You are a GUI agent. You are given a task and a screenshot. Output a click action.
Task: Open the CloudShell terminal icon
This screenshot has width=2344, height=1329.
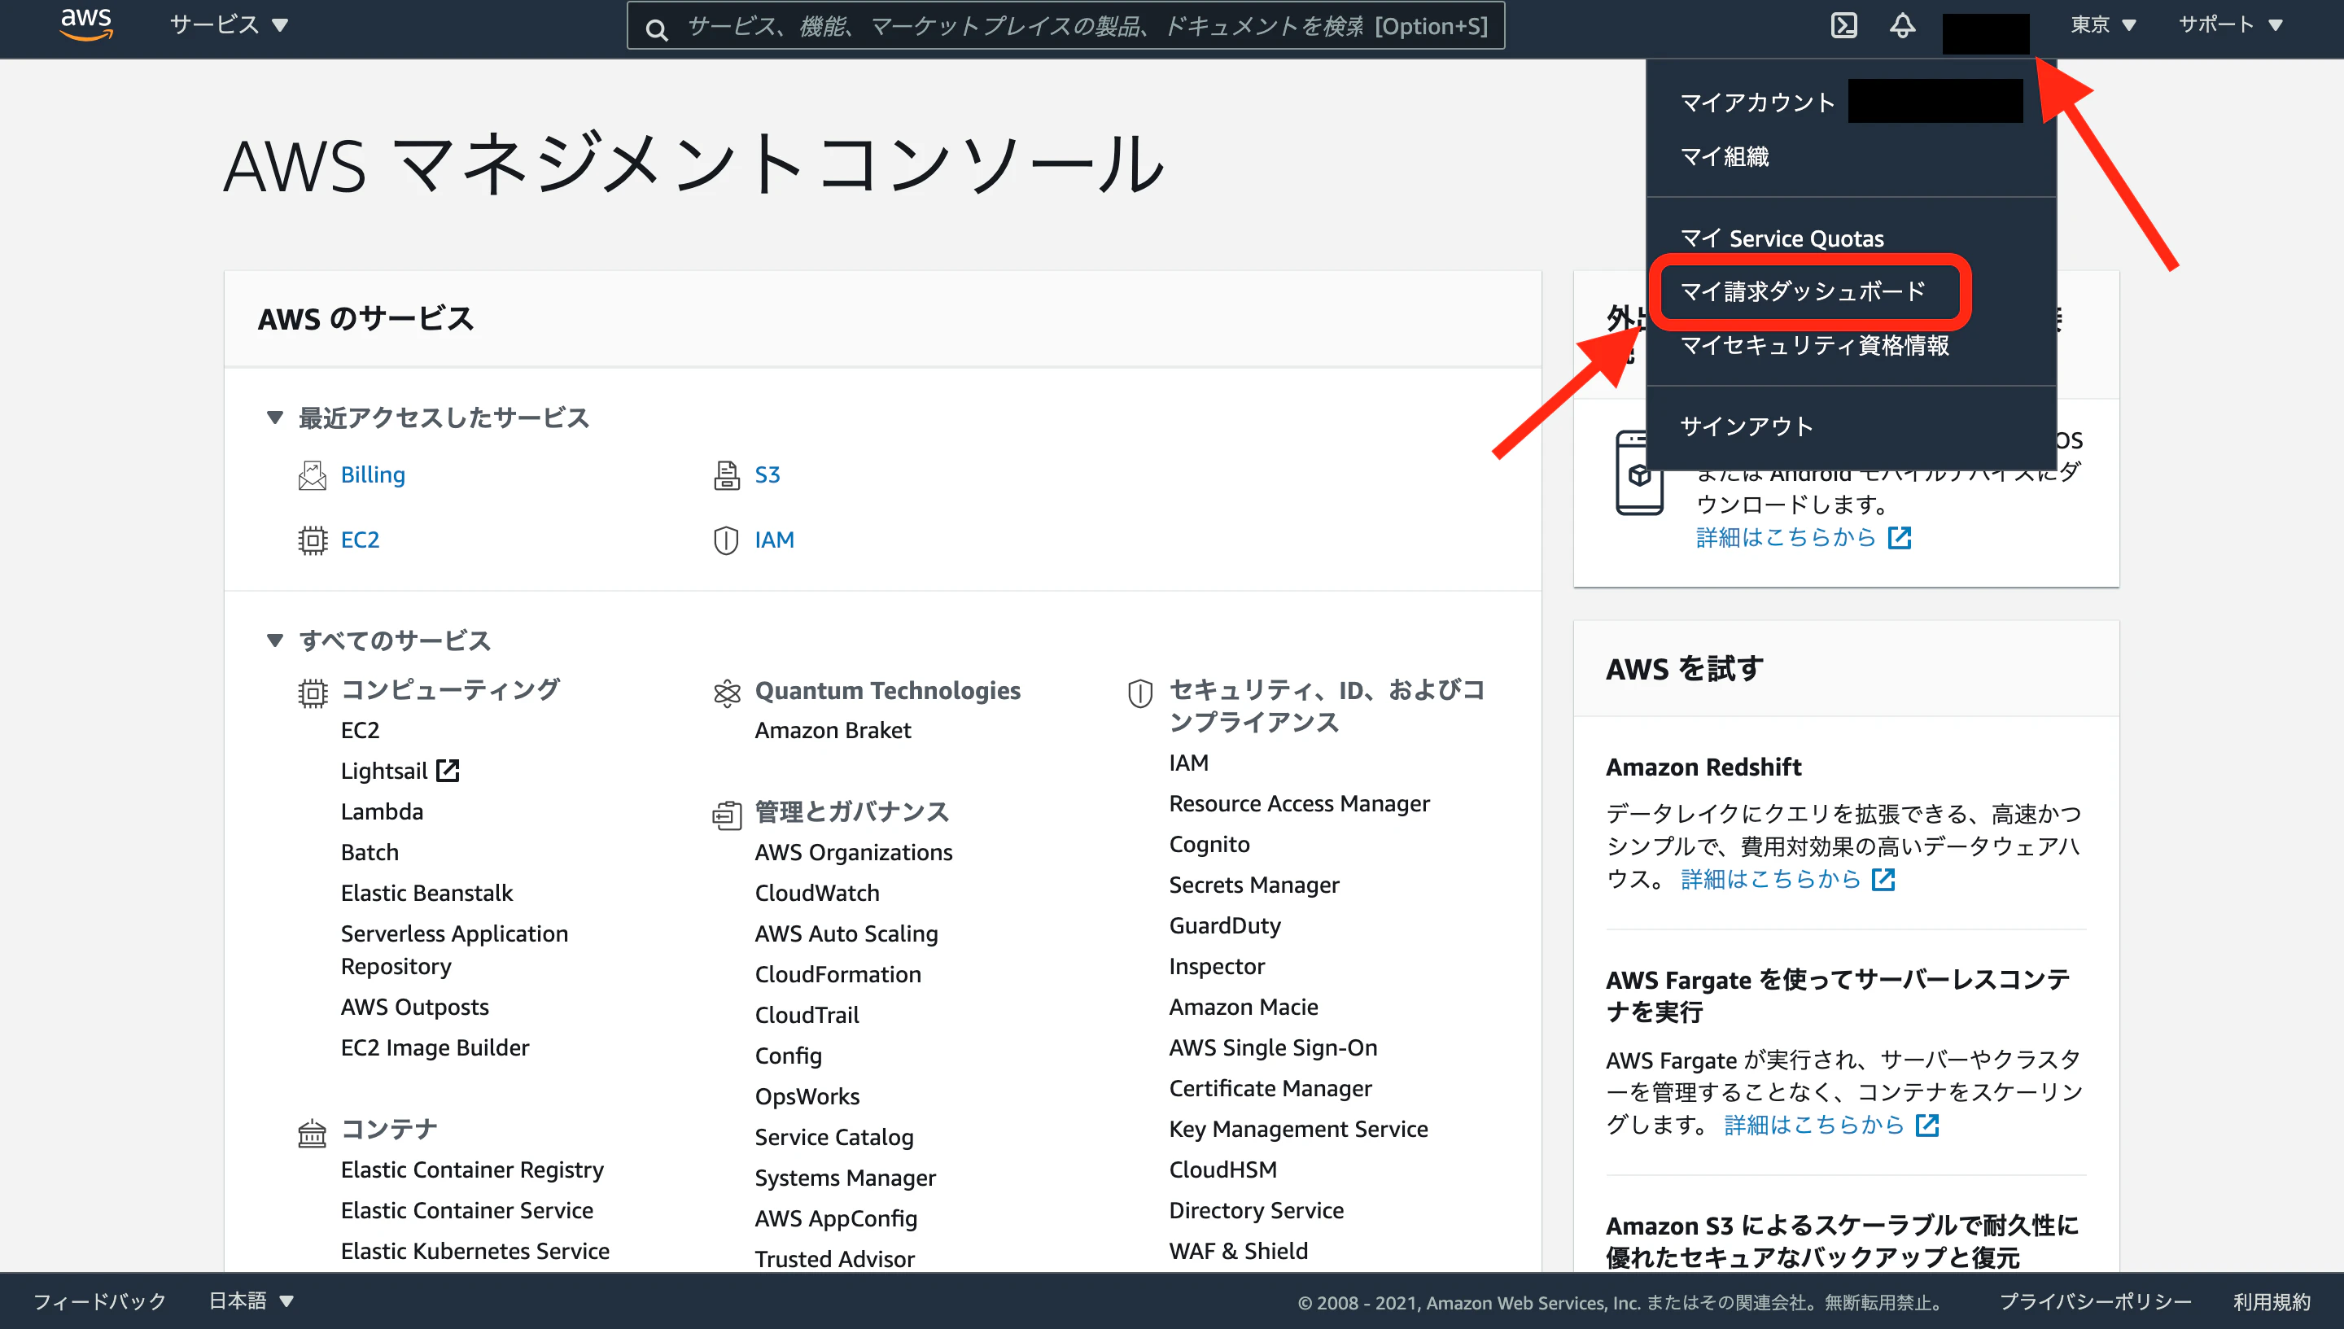pyautogui.click(x=1843, y=24)
